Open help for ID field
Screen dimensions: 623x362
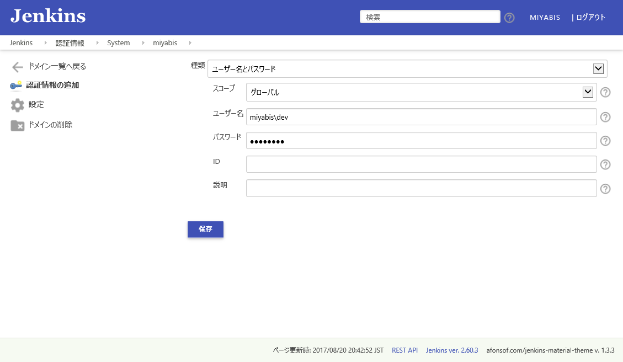coord(605,164)
